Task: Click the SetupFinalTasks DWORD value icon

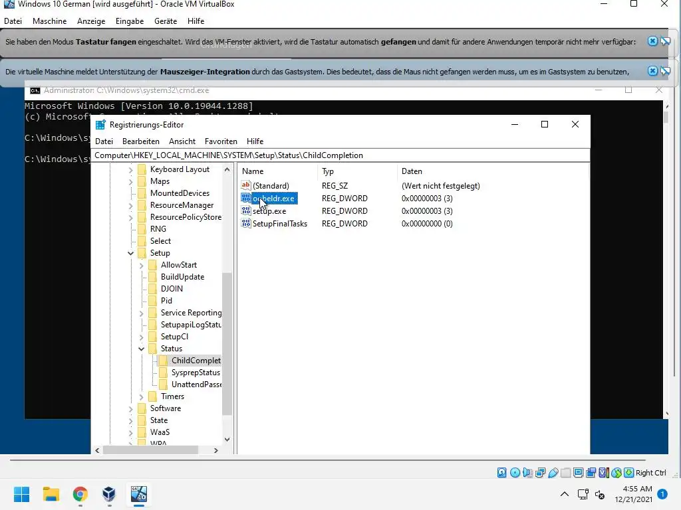Action: coord(246,223)
